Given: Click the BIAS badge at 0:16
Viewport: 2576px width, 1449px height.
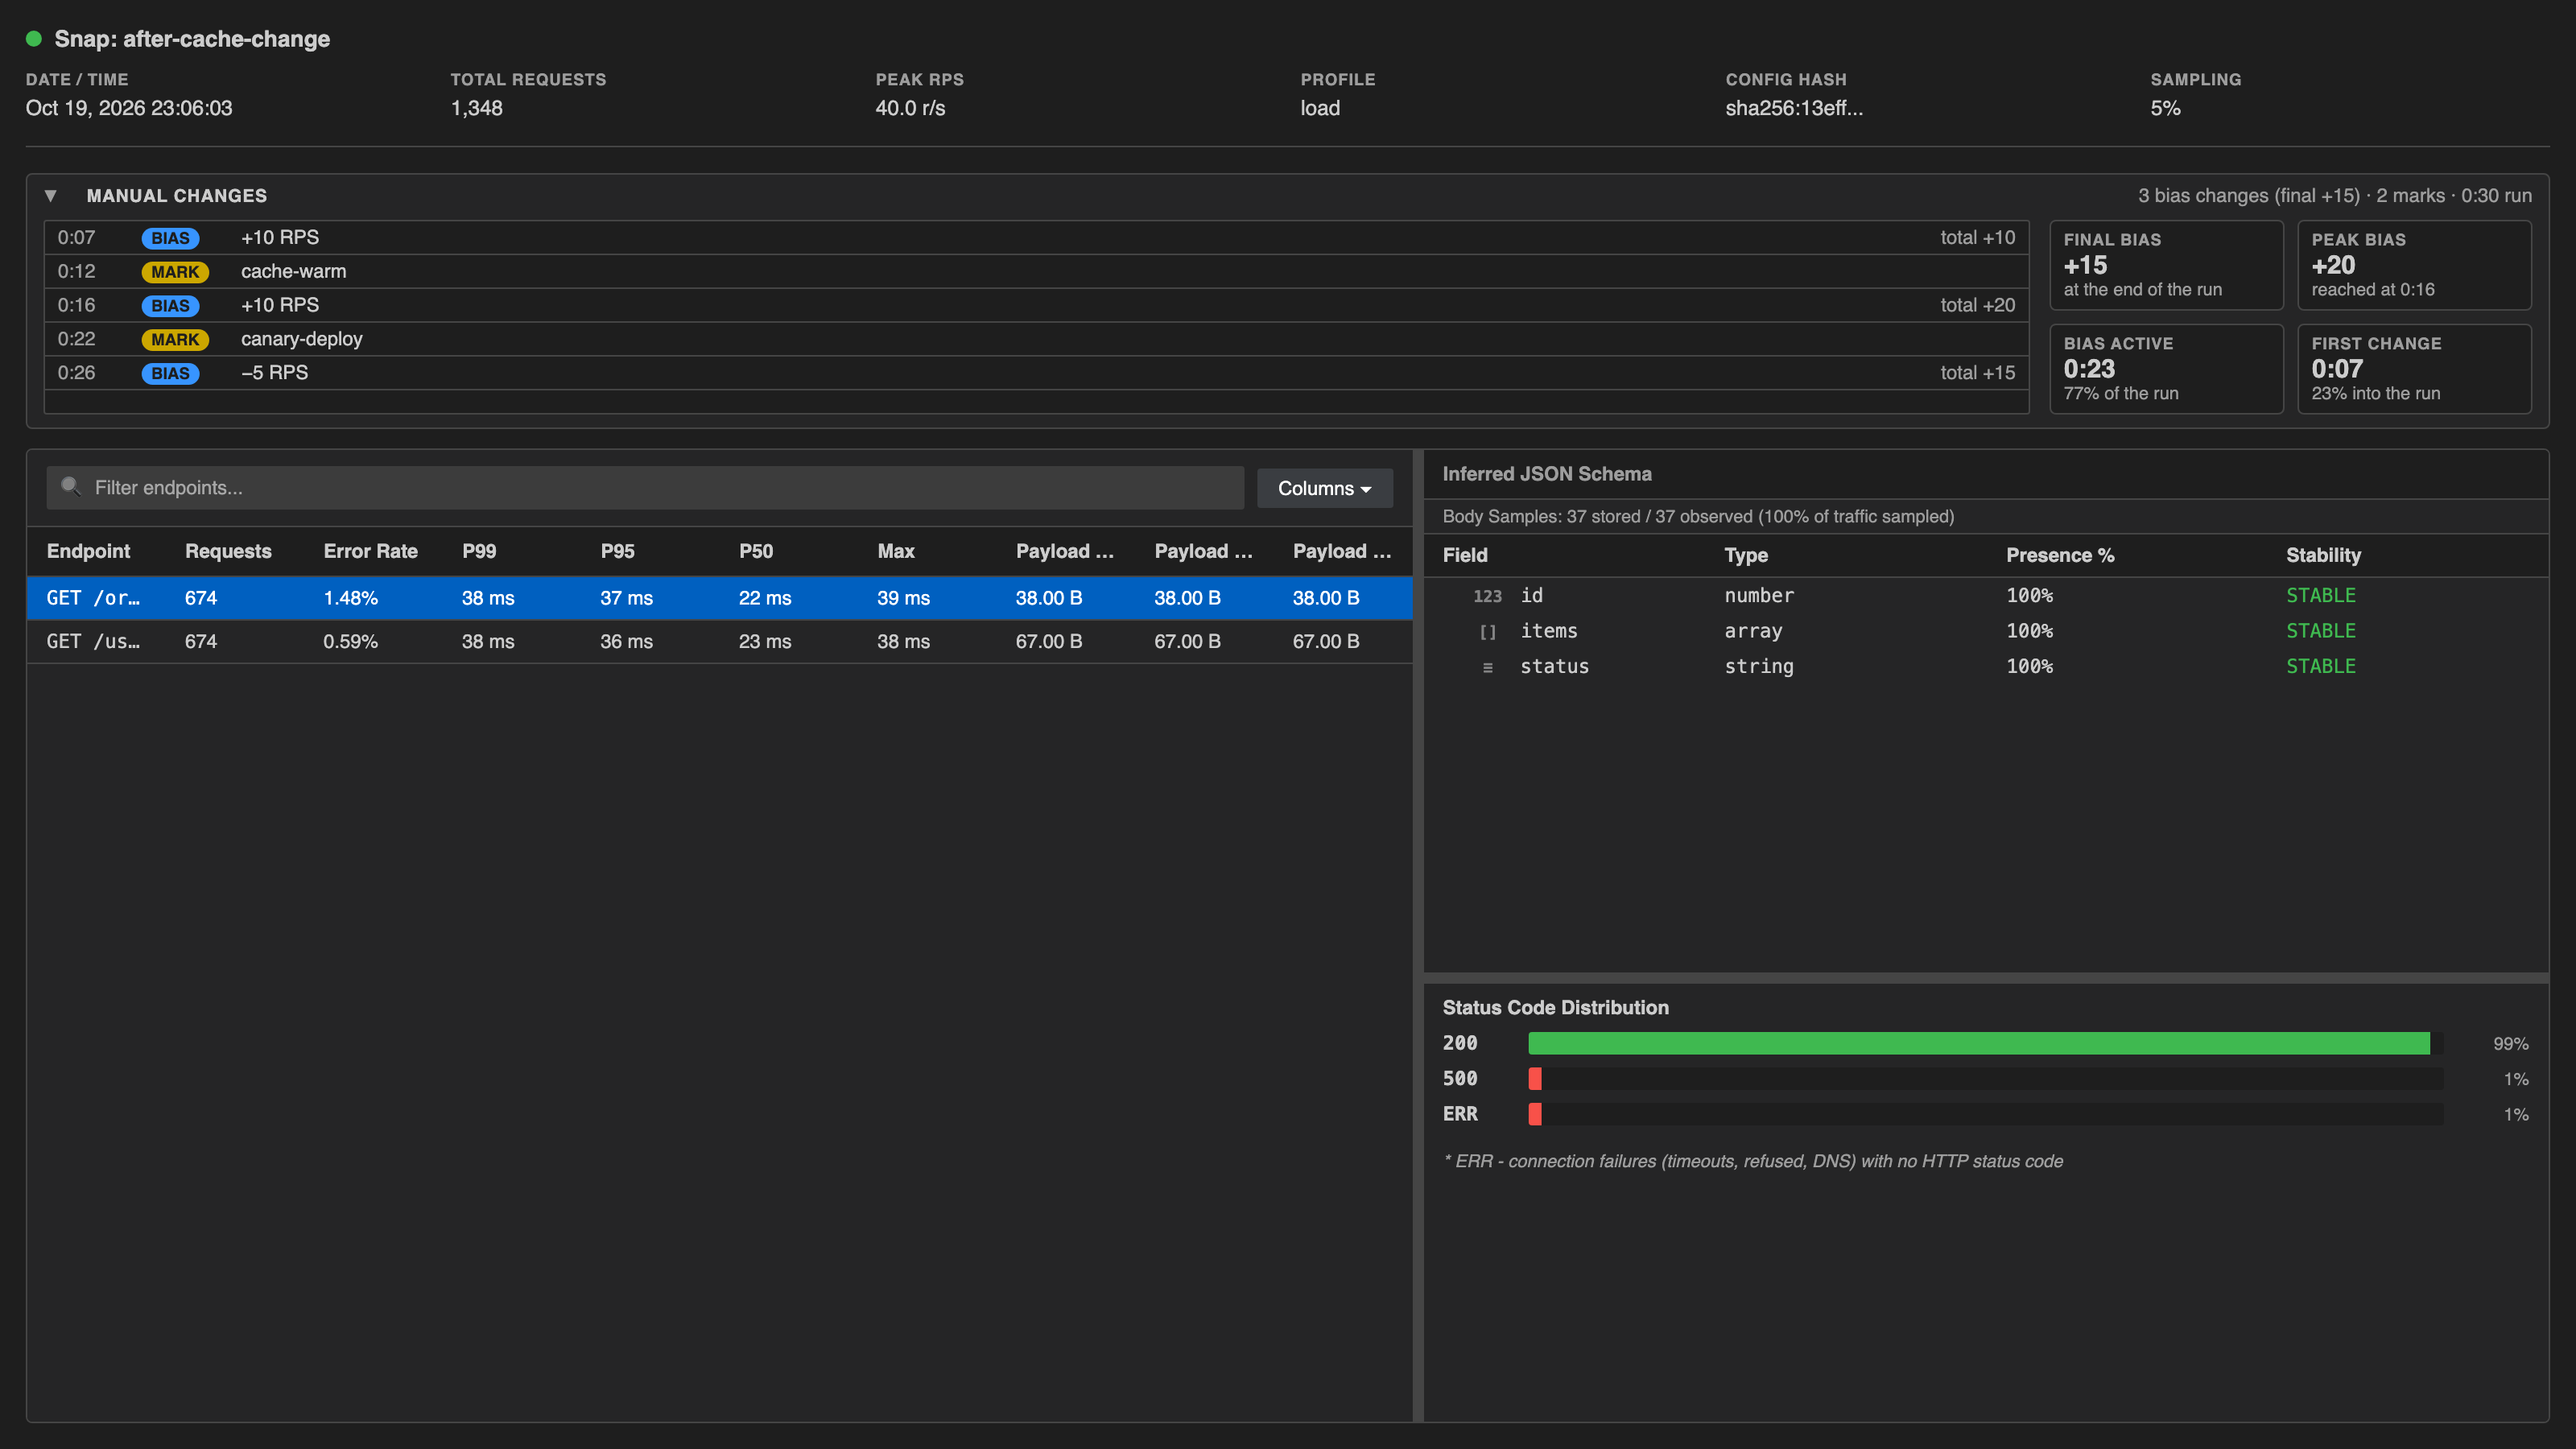Looking at the screenshot, I should (170, 306).
